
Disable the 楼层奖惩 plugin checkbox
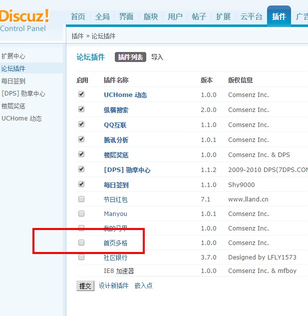pyautogui.click(x=81, y=154)
